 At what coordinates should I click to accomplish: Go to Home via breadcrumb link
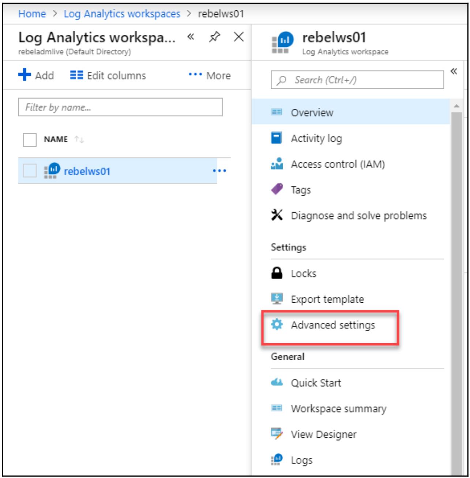coord(32,14)
